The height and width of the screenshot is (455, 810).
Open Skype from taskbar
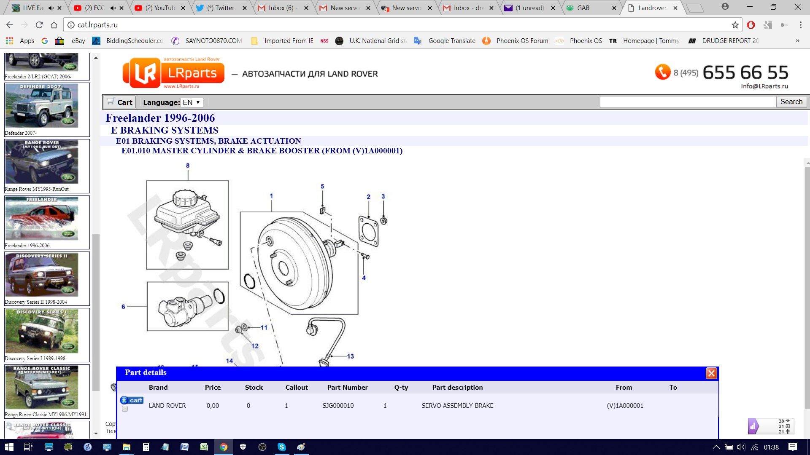click(x=282, y=447)
